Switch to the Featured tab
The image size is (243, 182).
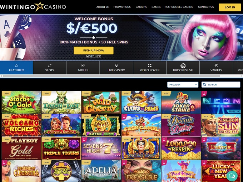16,68
